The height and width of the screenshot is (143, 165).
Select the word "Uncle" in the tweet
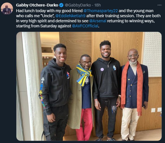pyautogui.click(x=47, y=16)
